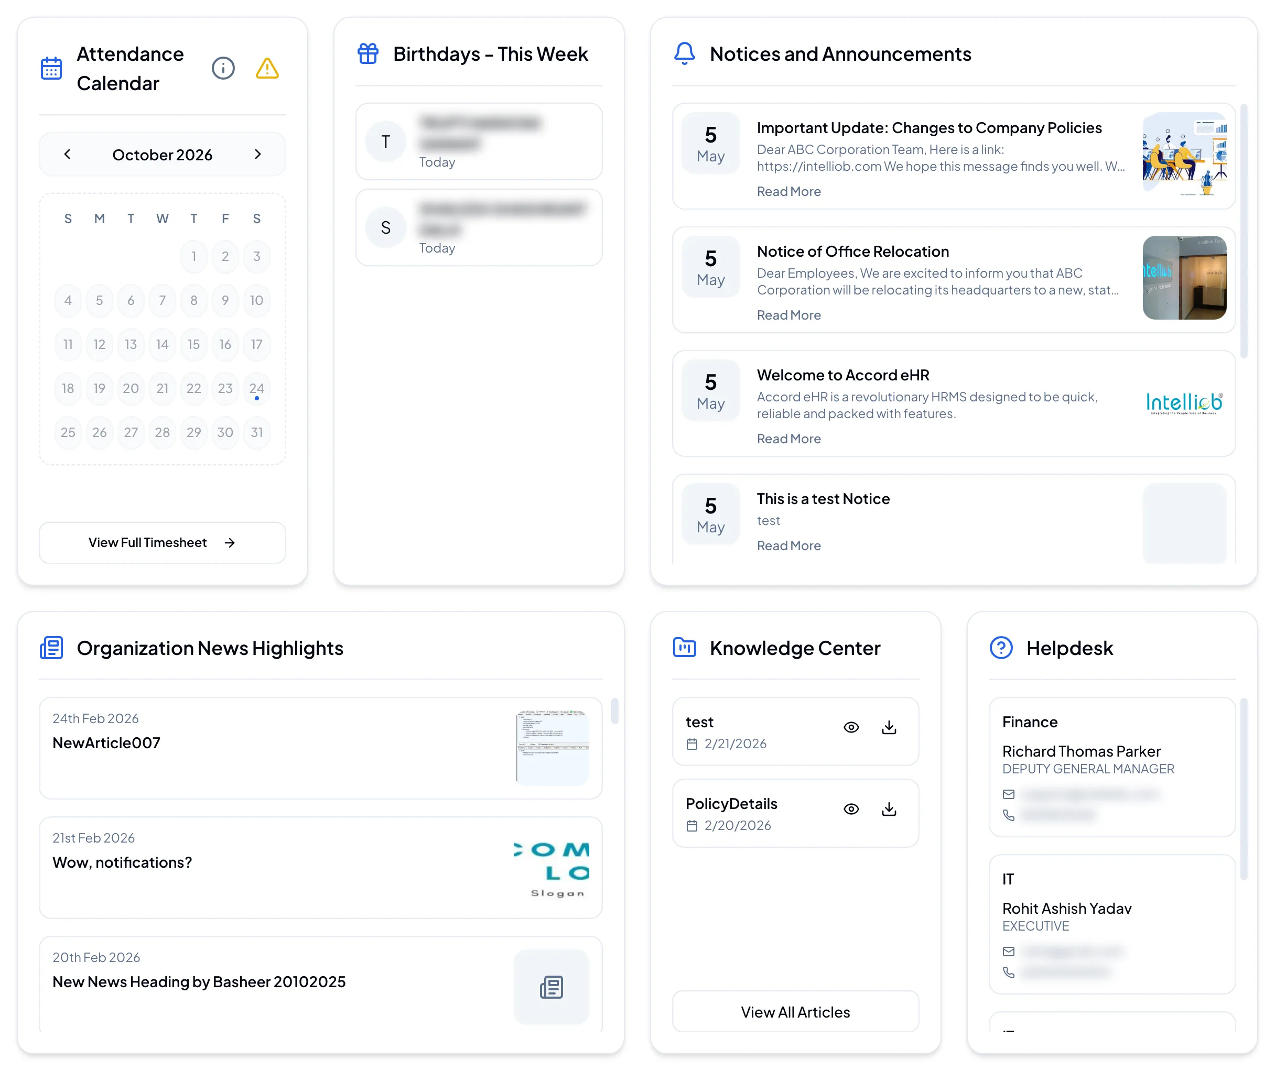Click the T avatar birthday card
Viewport: 1275px width, 1071px height.
click(x=479, y=141)
